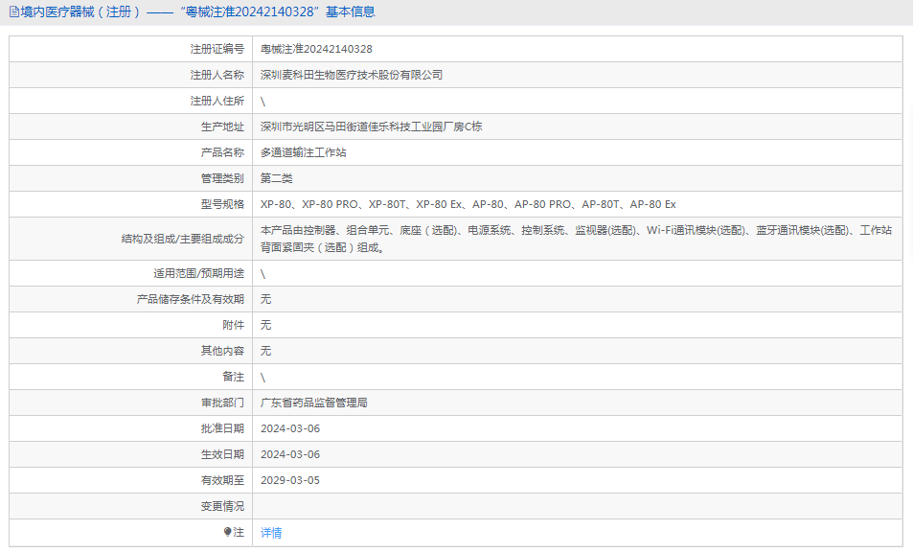Select product name 多通道输注工作站
This screenshot has width=913, height=553.
coord(304,152)
